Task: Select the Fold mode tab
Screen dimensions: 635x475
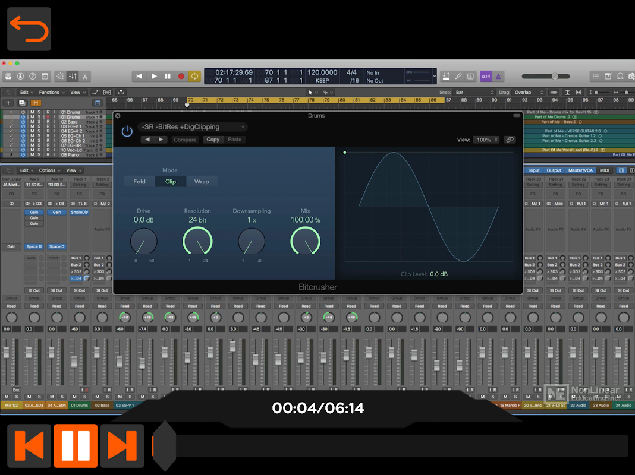Action: click(139, 182)
